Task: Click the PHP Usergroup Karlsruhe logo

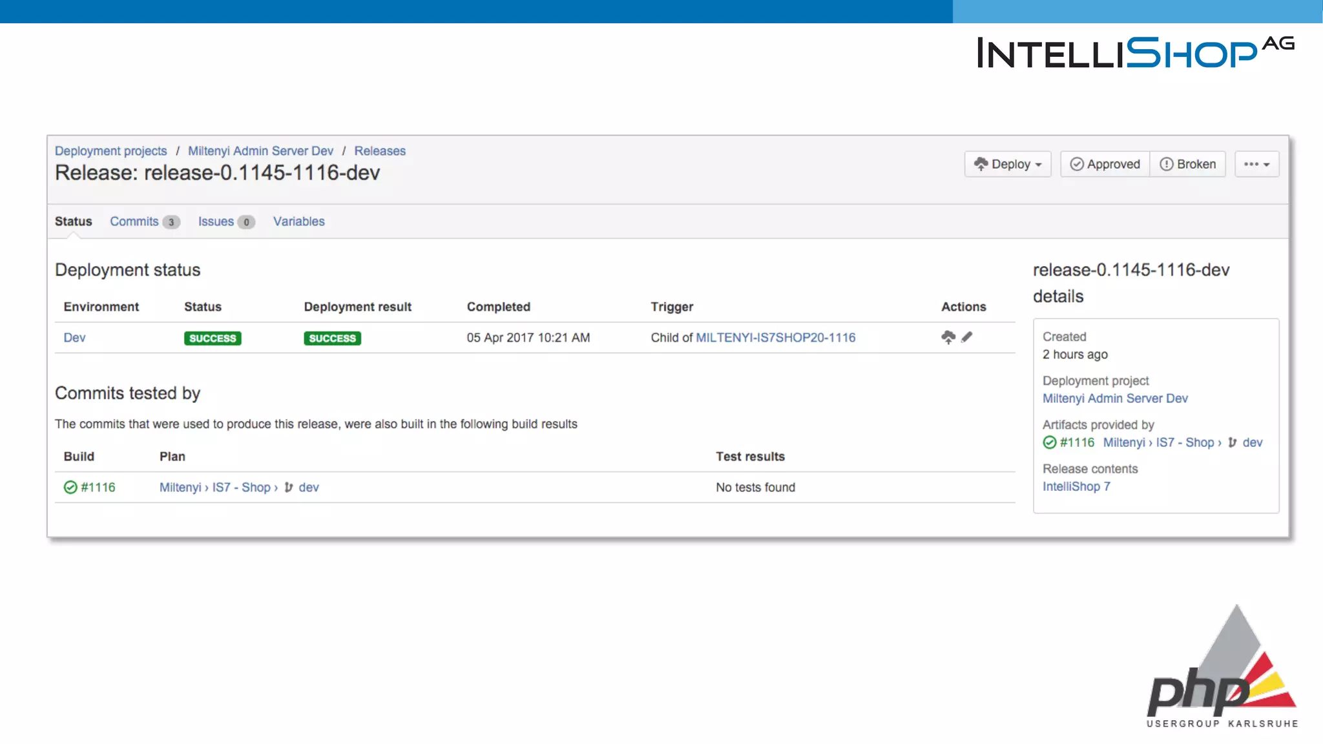Action: tap(1222, 668)
